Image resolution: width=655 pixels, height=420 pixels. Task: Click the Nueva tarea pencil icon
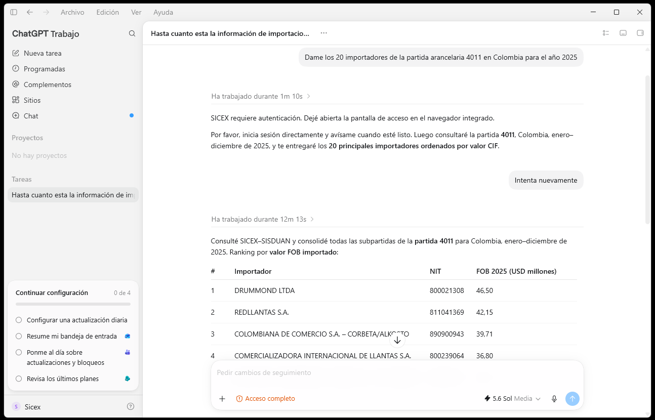[16, 53]
